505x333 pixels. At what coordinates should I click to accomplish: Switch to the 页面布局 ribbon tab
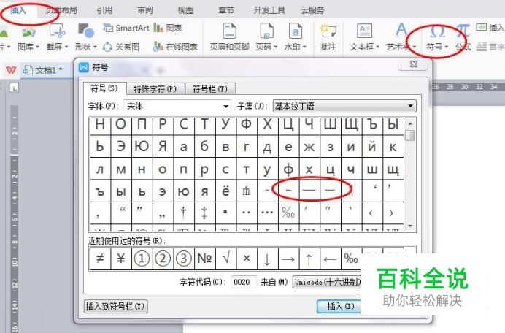(x=61, y=10)
